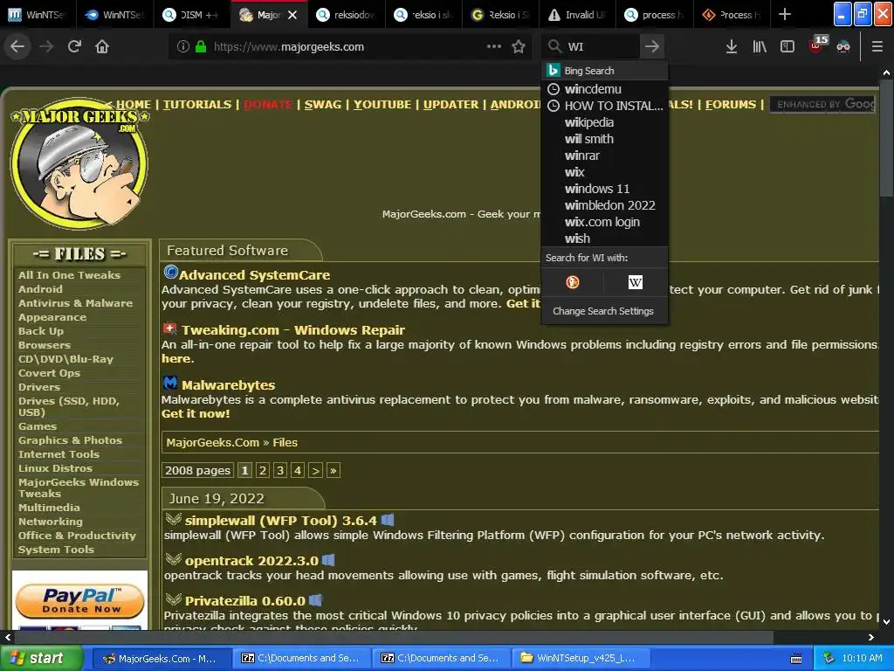
Task: Open the System Tools category
Action: [56, 550]
